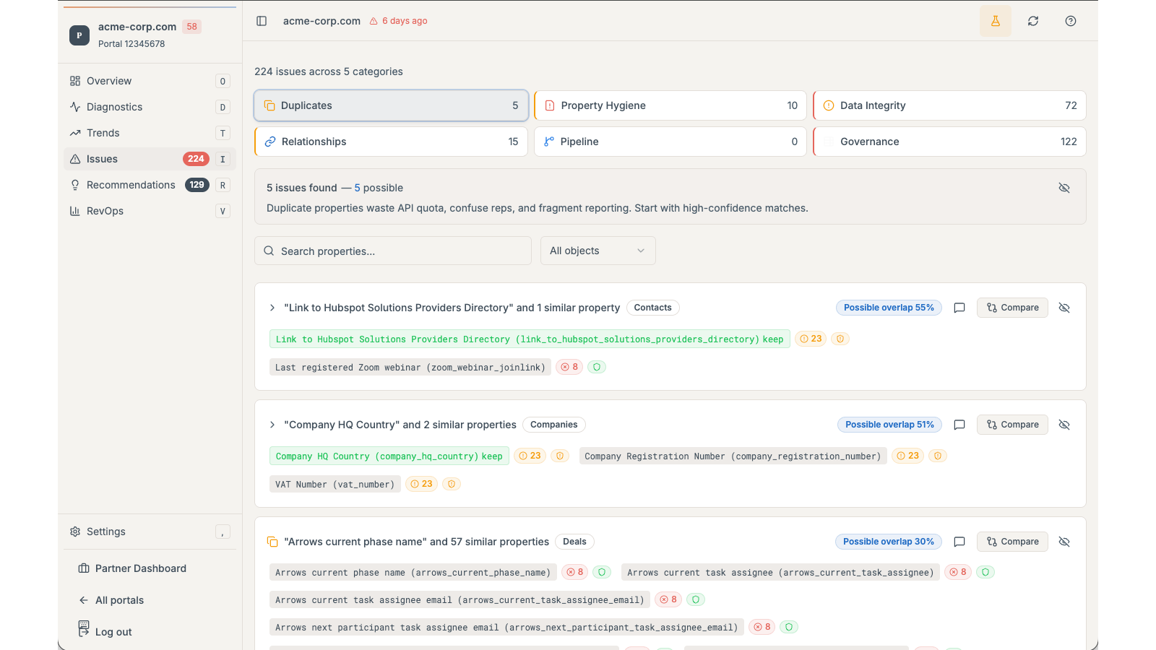This screenshot has height=650, width=1156.
Task: Switch to the Pipeline category
Action: [x=670, y=142]
